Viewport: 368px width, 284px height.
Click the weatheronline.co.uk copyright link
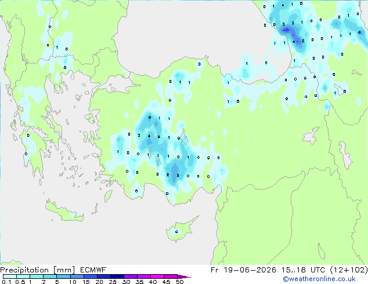(319, 279)
